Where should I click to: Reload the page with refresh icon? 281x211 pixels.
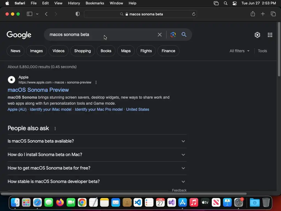[193, 14]
